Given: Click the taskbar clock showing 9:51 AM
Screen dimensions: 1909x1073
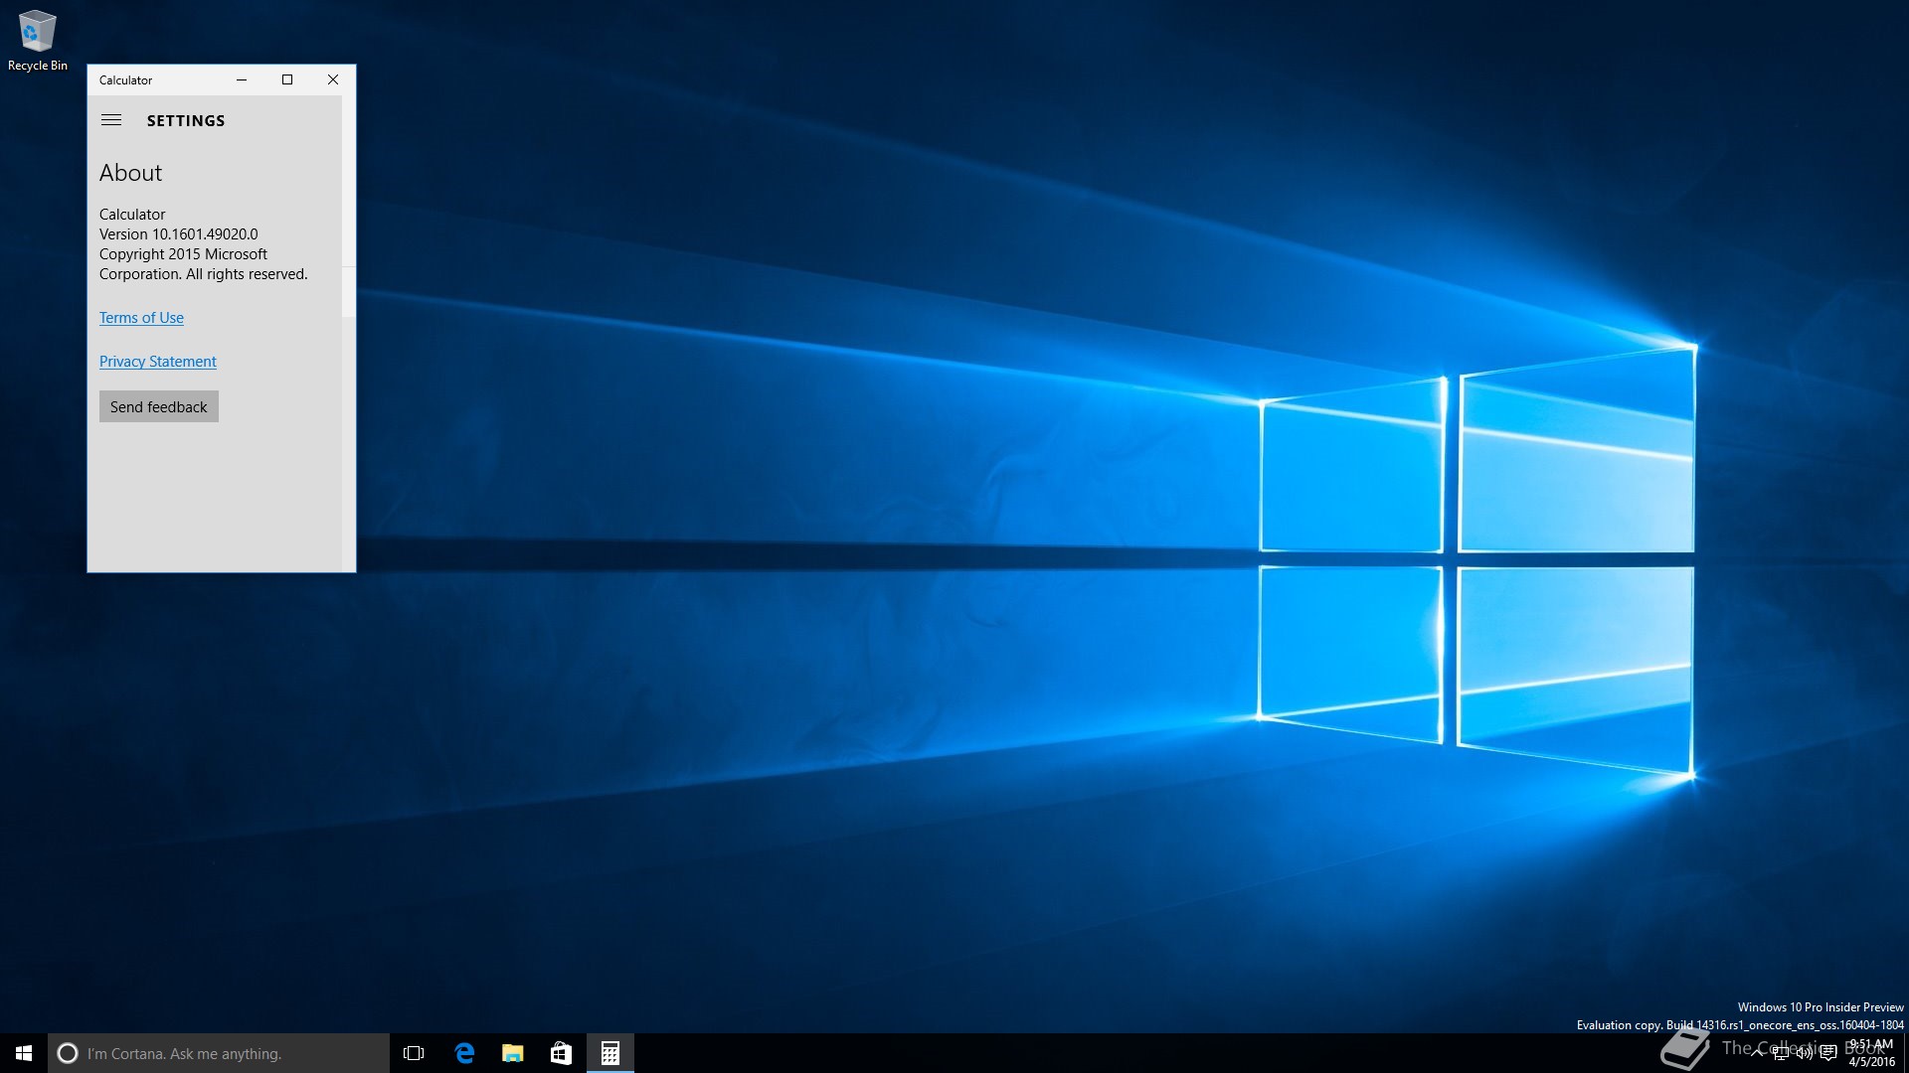Looking at the screenshot, I should point(1871,1053).
